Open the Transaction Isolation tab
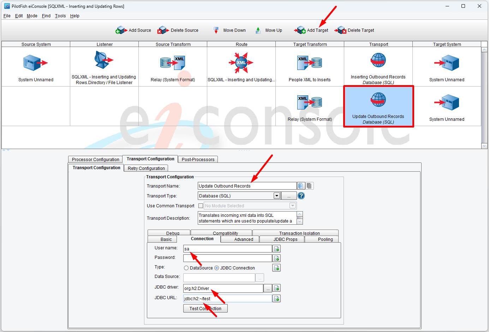 [x=296, y=233]
